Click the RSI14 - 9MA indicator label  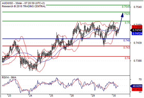click(x=9, y=78)
